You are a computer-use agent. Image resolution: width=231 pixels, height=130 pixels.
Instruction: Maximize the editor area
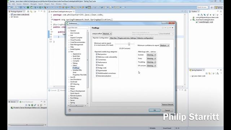point(185,12)
